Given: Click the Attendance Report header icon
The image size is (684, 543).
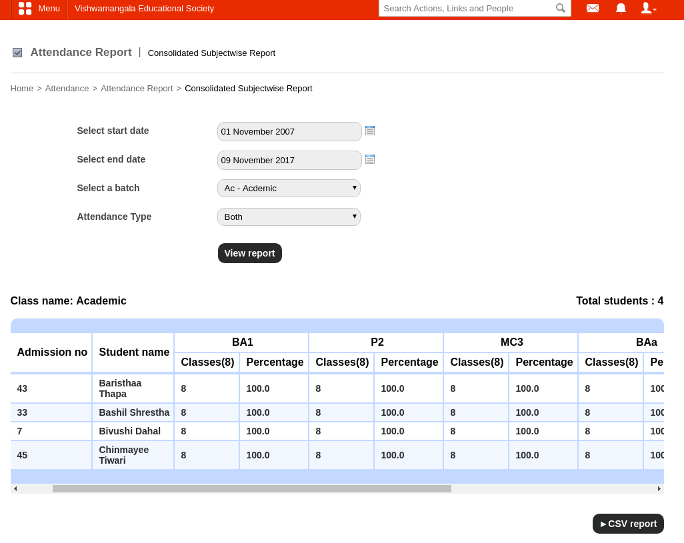Looking at the screenshot, I should click(17, 53).
